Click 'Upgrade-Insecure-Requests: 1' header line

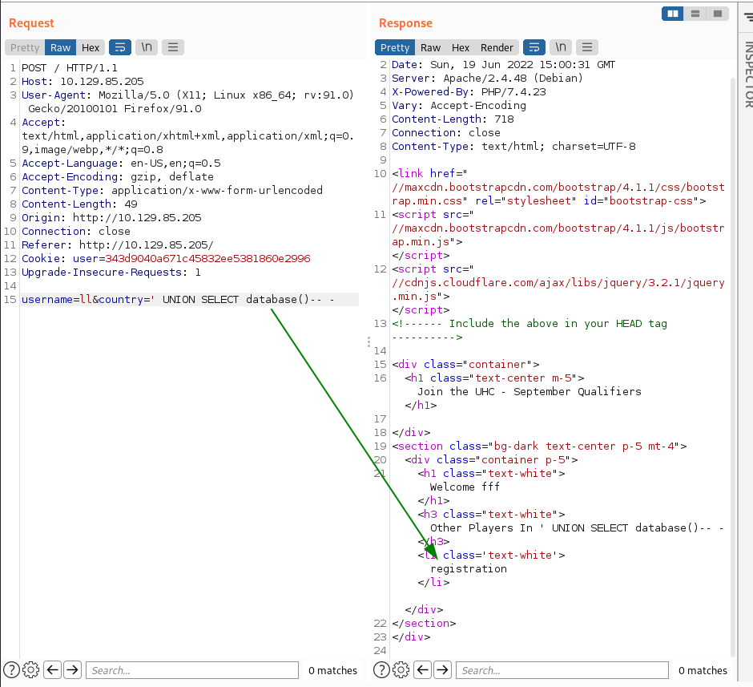click(x=111, y=273)
